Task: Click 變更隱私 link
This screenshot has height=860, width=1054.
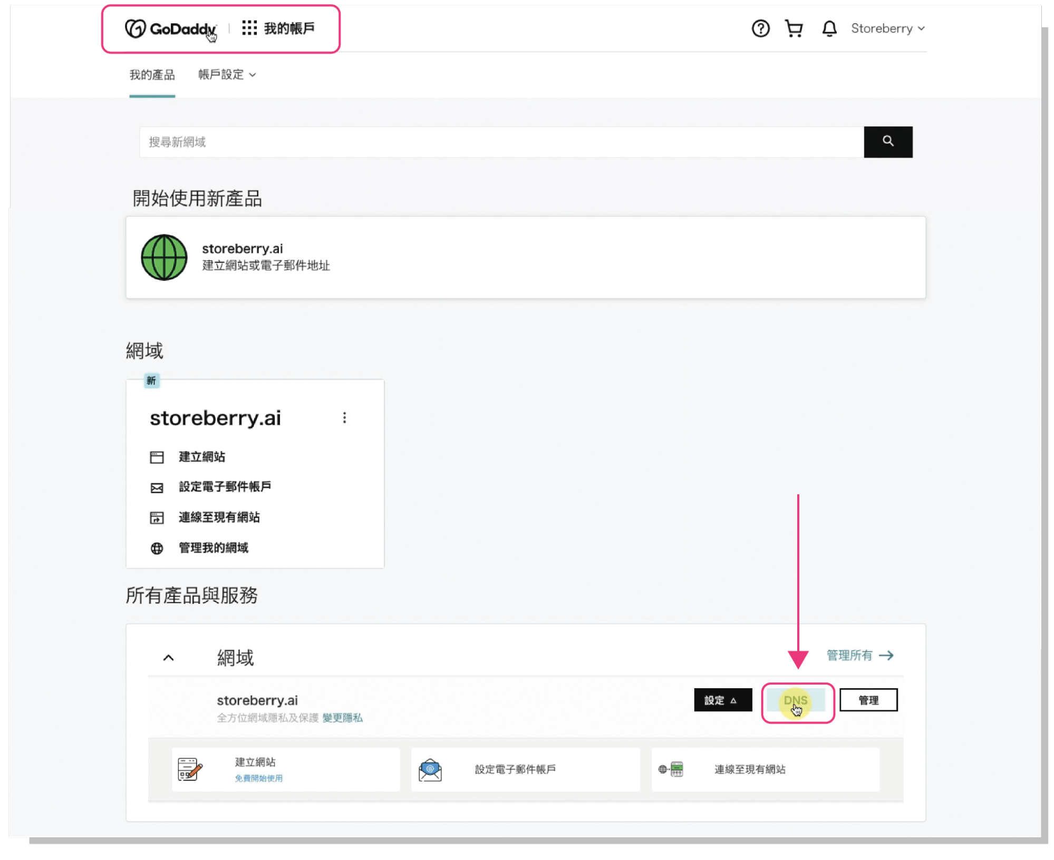Action: [342, 718]
